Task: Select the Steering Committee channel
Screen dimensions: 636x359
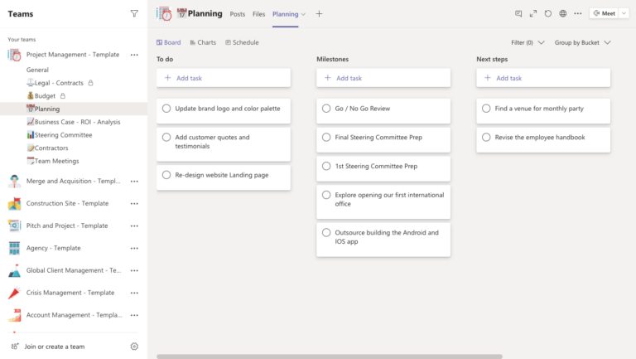Action: [64, 134]
